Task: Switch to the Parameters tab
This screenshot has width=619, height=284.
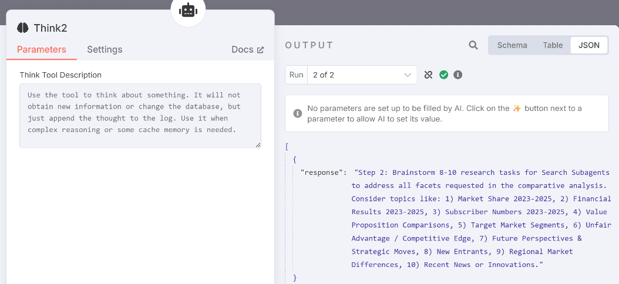Action: point(42,49)
